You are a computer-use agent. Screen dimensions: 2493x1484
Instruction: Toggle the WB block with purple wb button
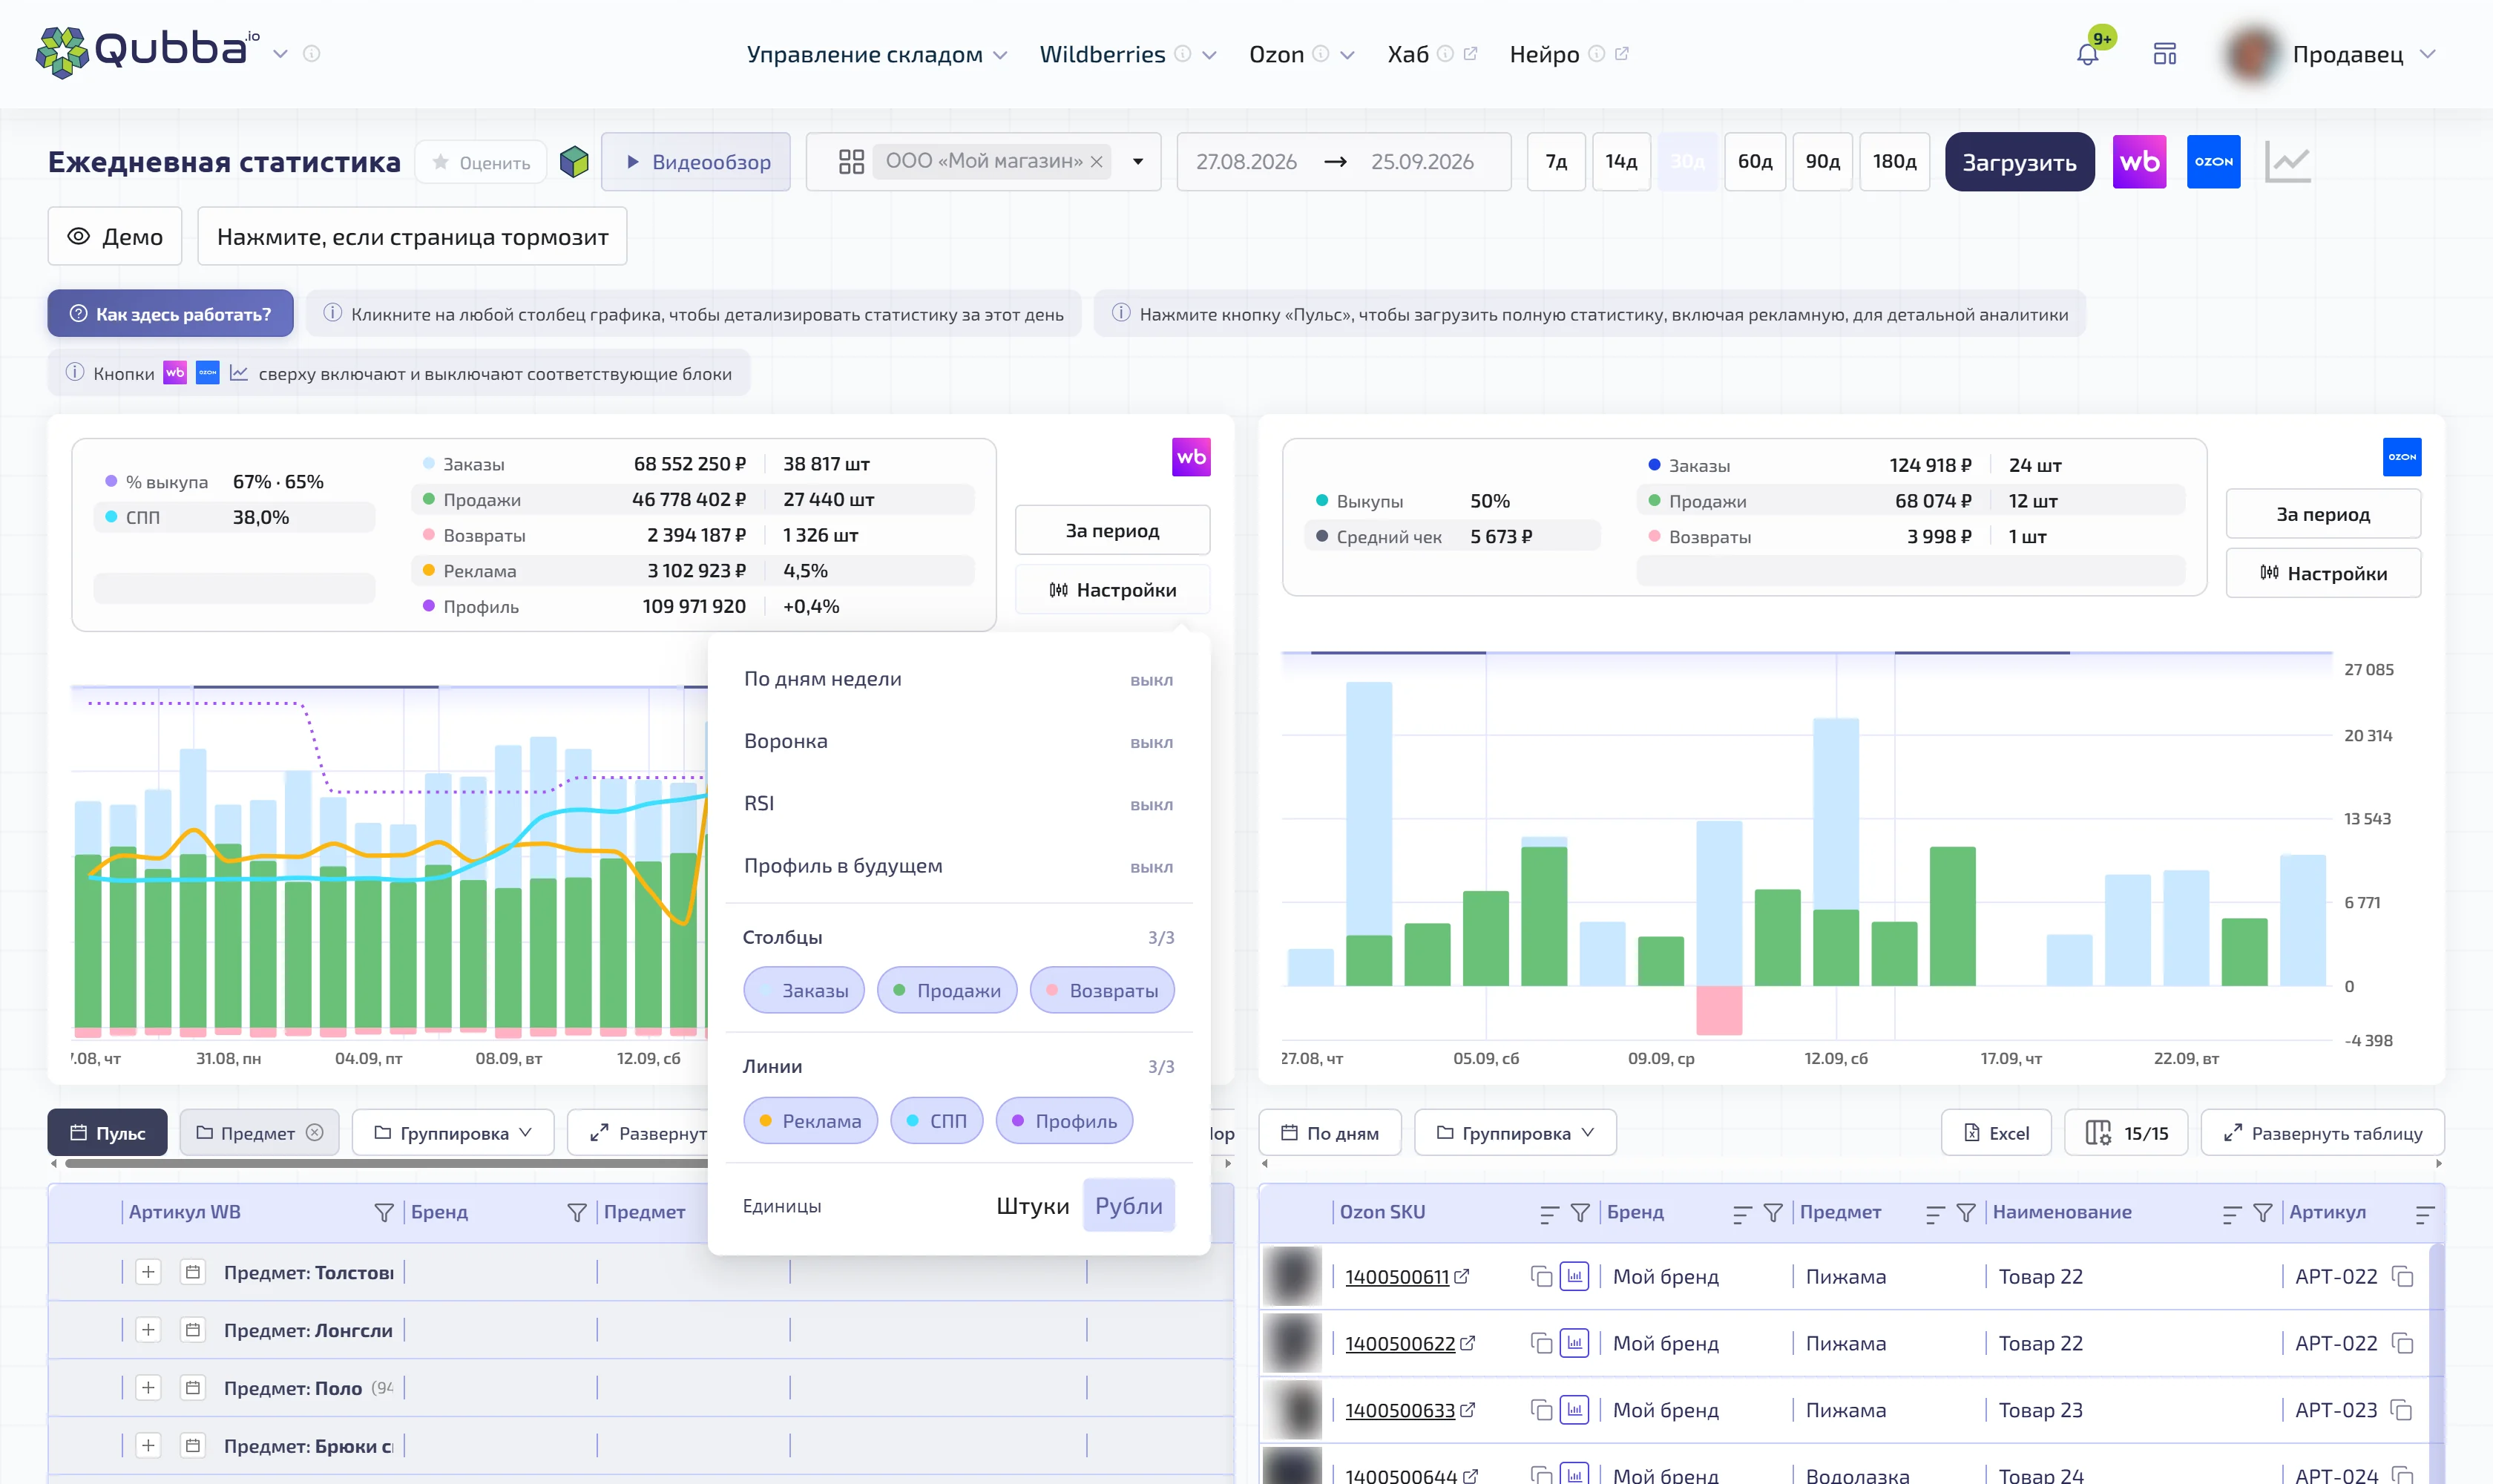coord(2139,162)
